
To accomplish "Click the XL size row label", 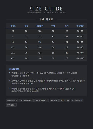I will click(x=13, y=42).
